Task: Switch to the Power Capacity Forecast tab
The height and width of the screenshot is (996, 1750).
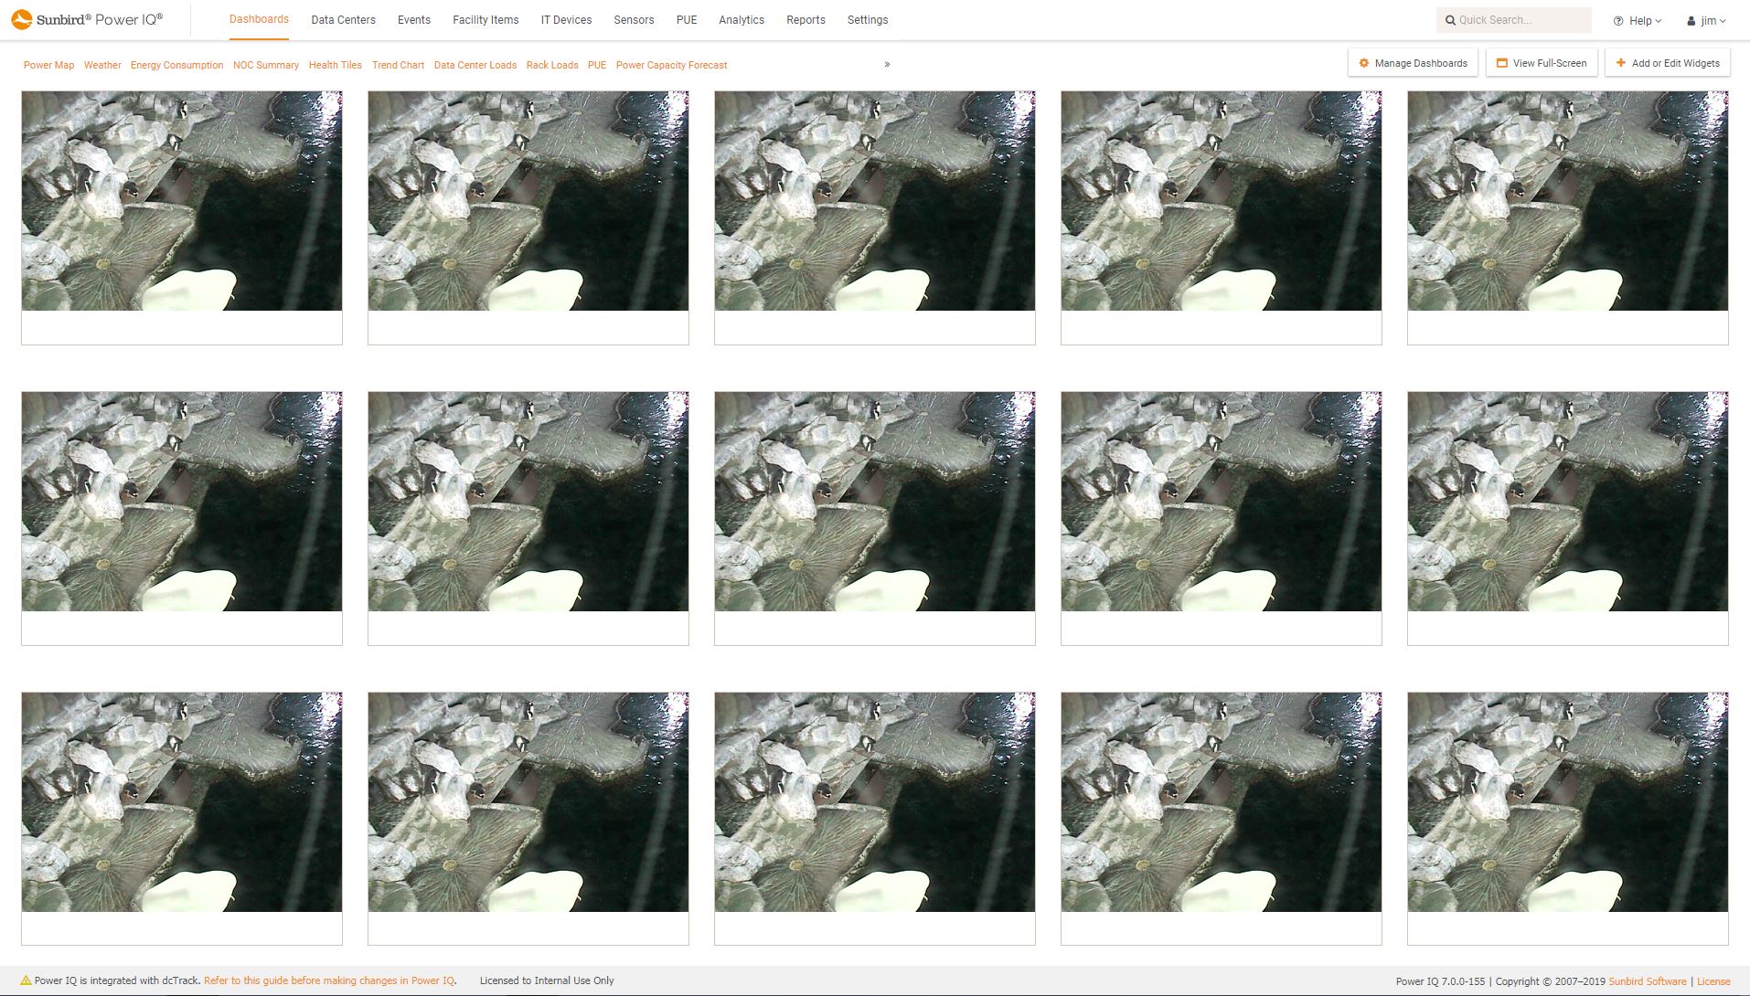Action: pyautogui.click(x=671, y=65)
